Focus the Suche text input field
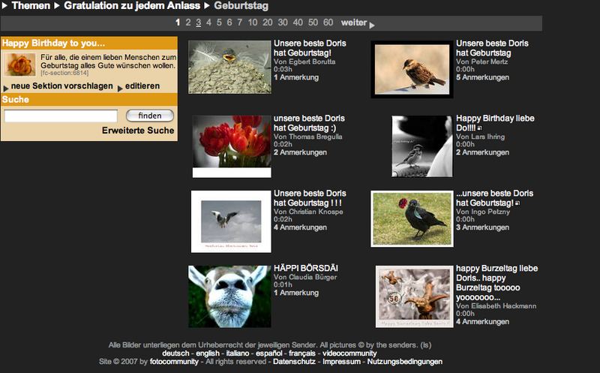This screenshot has height=373, width=600. pos(61,116)
